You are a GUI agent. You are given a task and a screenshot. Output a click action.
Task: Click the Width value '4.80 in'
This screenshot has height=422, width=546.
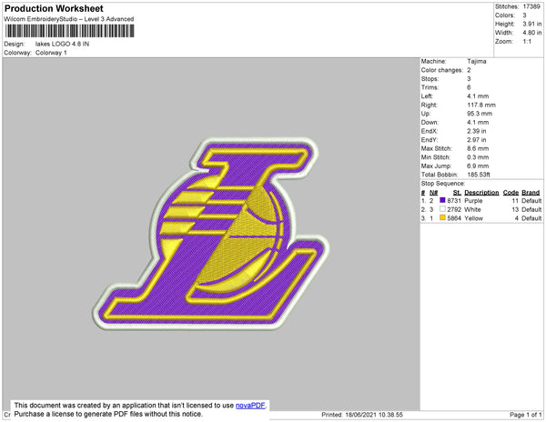click(532, 33)
